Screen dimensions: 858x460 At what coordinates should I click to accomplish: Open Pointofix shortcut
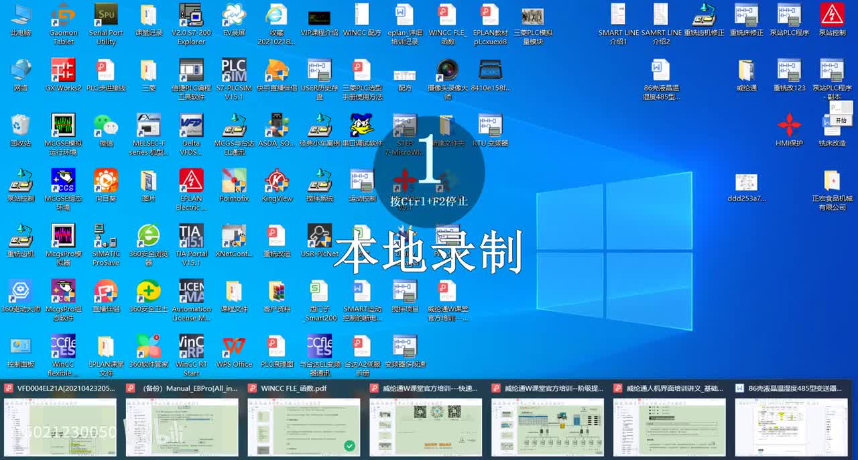(234, 186)
